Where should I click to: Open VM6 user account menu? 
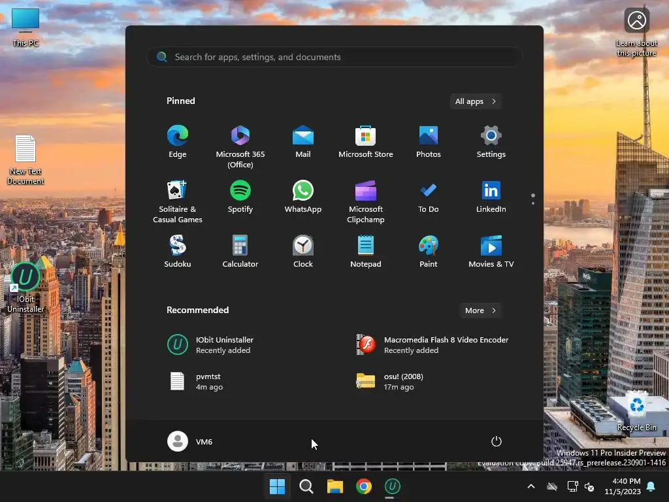190,441
